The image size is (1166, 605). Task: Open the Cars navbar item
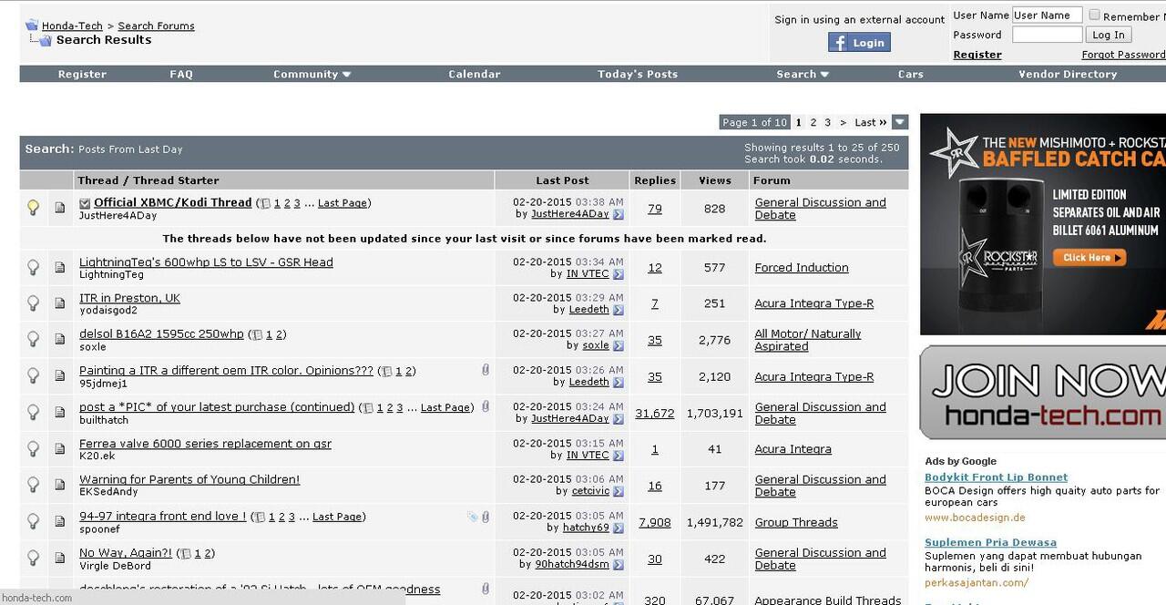(911, 74)
